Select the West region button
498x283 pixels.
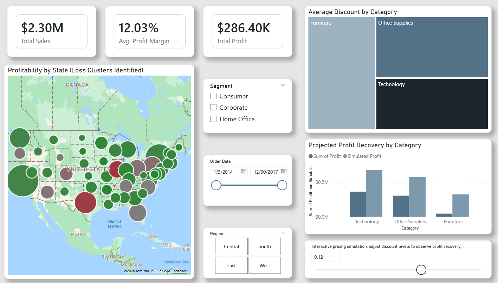(265, 265)
